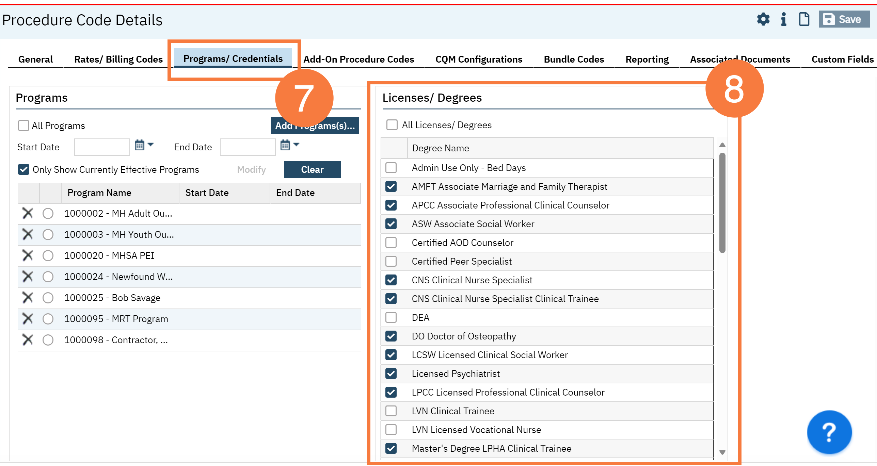Select radio button for 1000020 MHSA PEI
Viewport: 877px width, 466px height.
coord(48,255)
